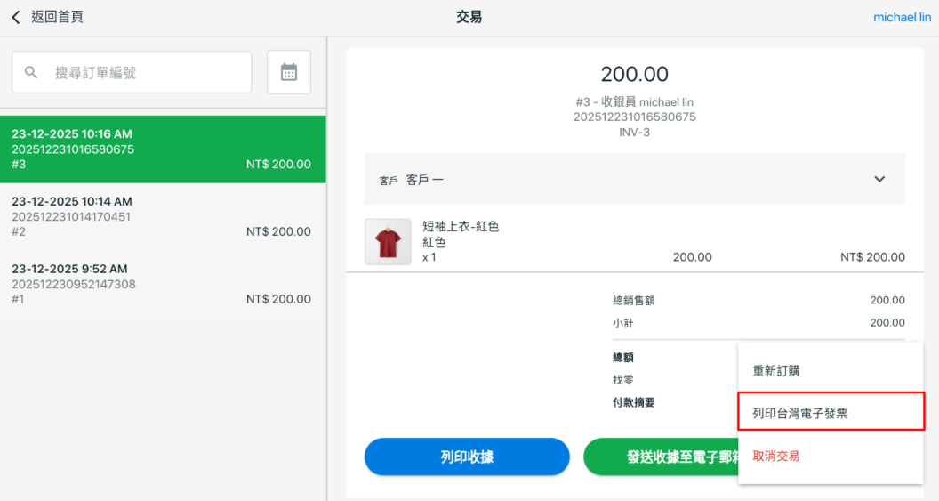Choose 重新訂購 from the menu
The height and width of the screenshot is (501, 939).
click(777, 370)
